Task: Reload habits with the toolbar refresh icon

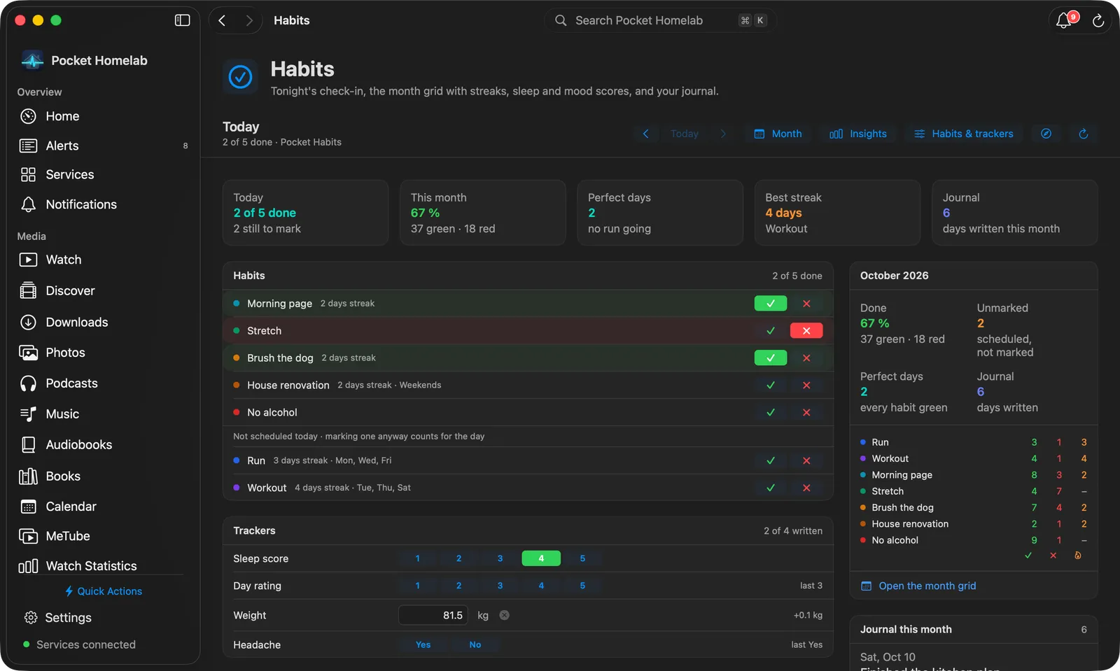Action: click(1083, 134)
